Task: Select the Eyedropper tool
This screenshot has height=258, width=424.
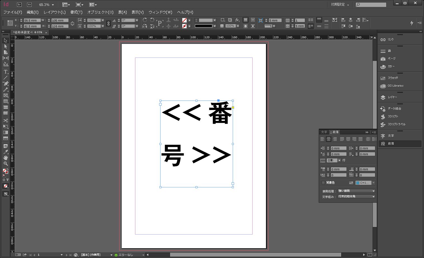Action: click(5, 152)
